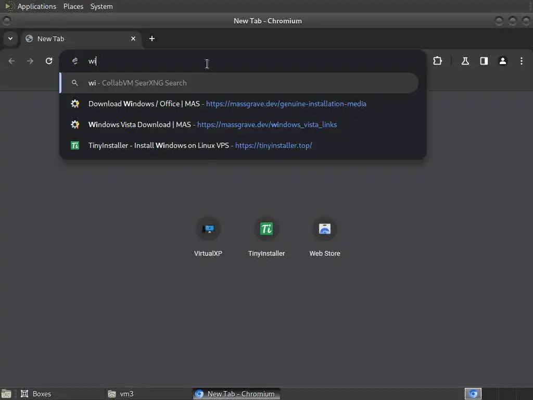This screenshot has width=533, height=400.
Task: Select the New Tab tab
Action: 81,39
